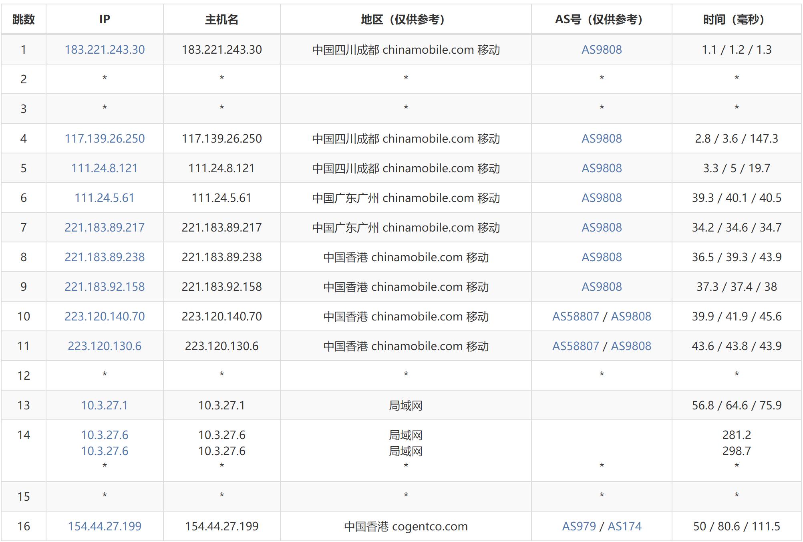This screenshot has height=542, width=803.
Task: Click time value 56.8 / 64.6 / 75.9
Action: [737, 405]
